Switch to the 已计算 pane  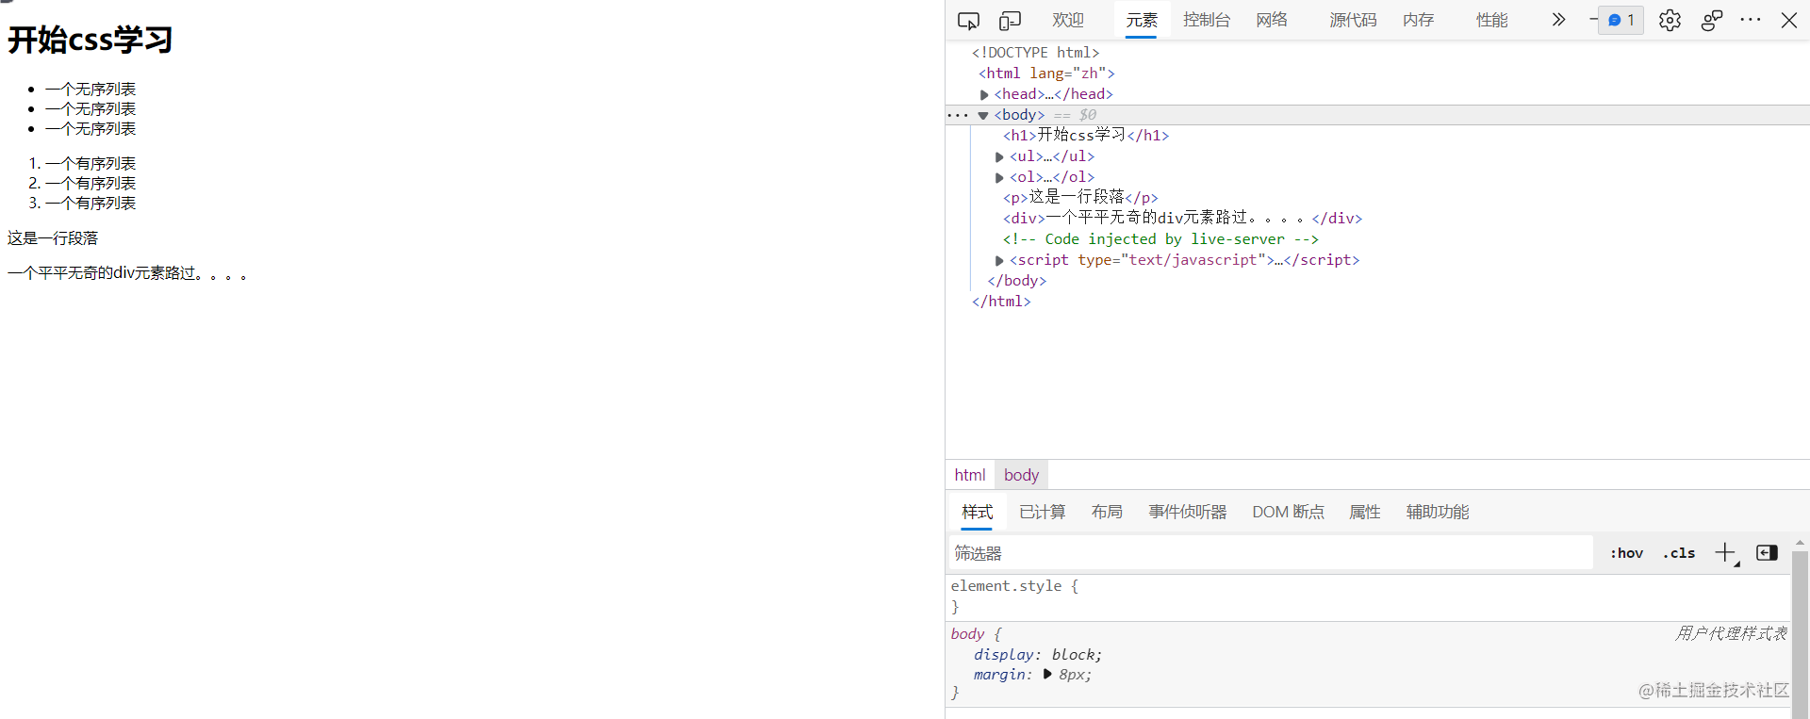1042,512
